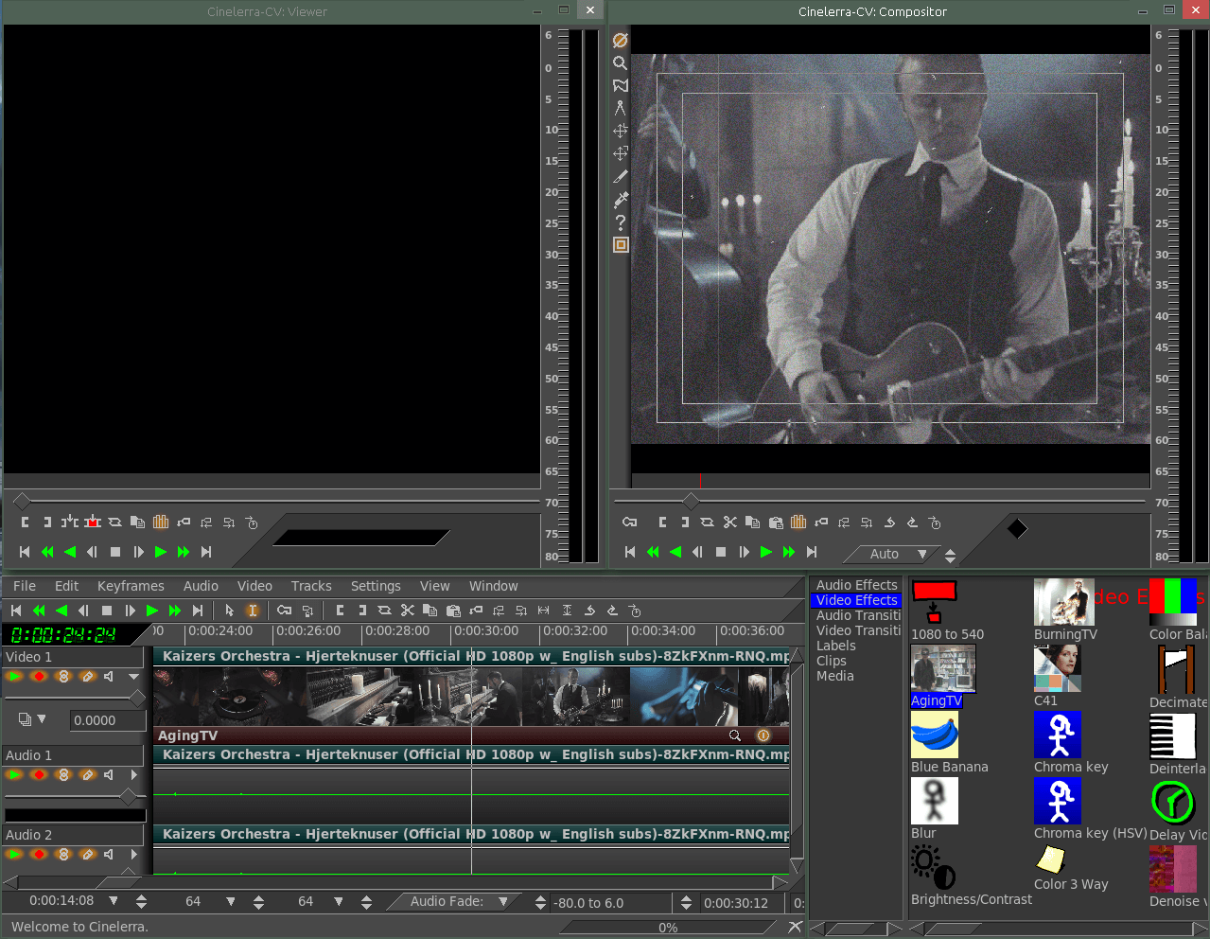
Task: Open track zoom first 64 dropdown
Action: pos(231,901)
